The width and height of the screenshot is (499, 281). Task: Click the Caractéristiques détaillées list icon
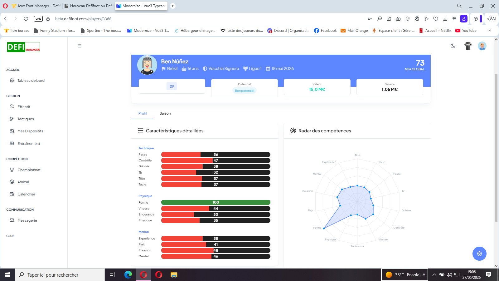tap(141, 131)
